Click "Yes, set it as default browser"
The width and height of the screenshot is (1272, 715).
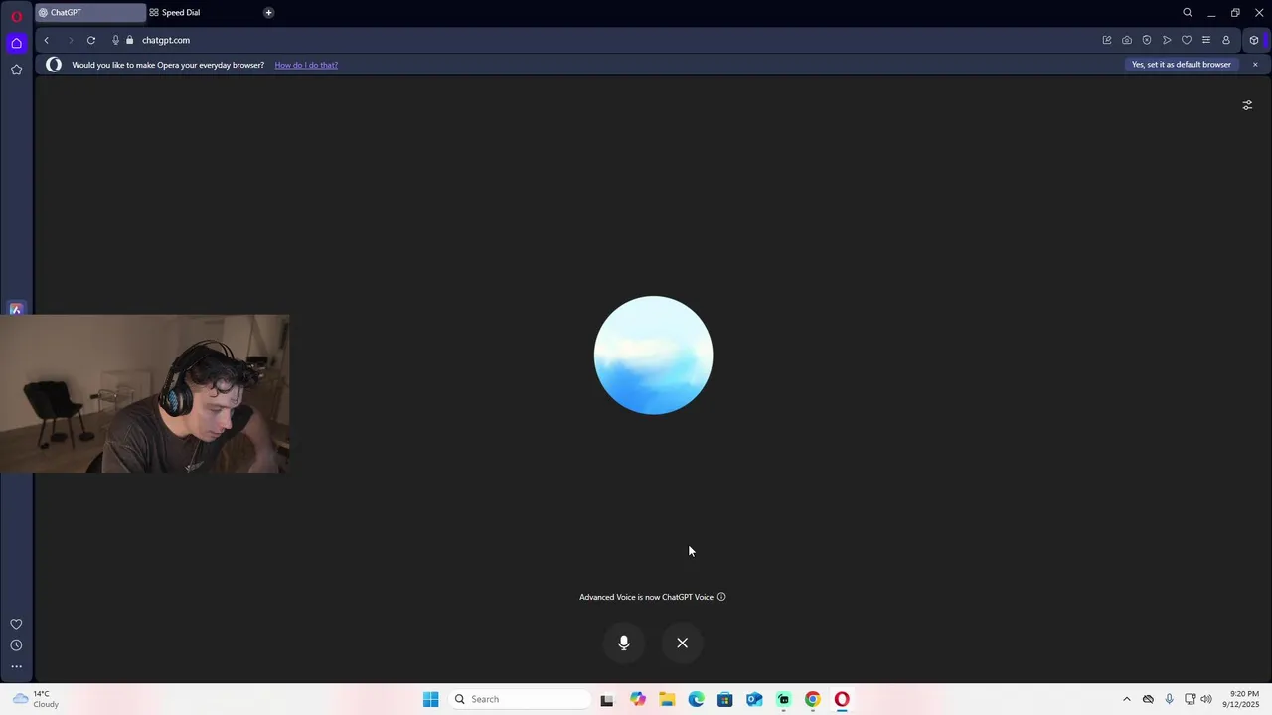click(1182, 65)
